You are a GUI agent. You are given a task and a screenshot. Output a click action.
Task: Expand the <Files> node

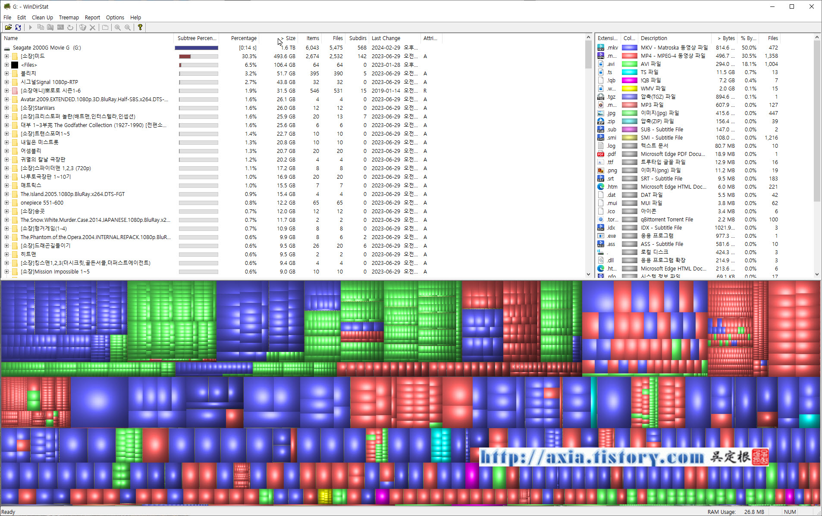(x=6, y=65)
